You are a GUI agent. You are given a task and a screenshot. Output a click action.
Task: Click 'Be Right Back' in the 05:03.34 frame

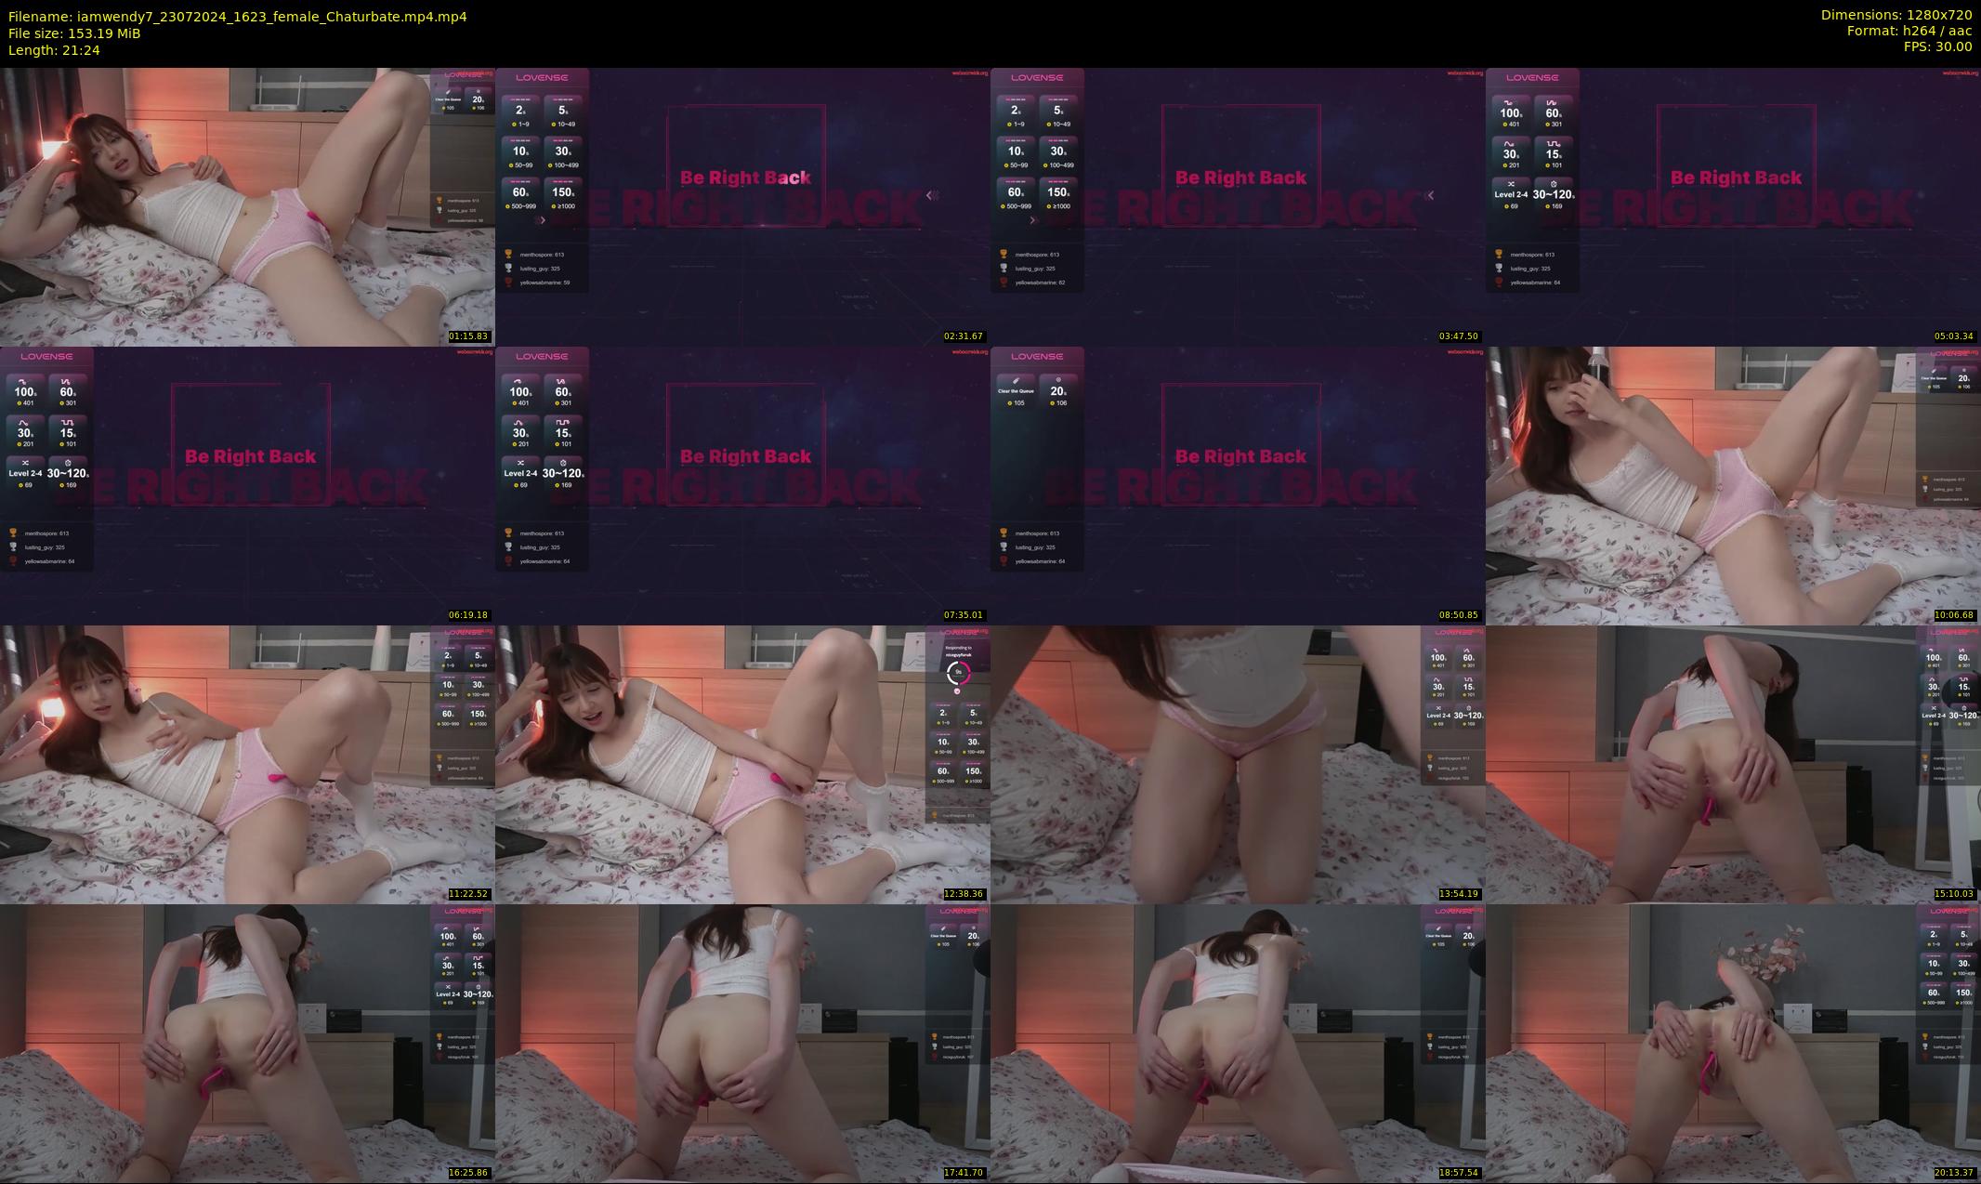[x=1736, y=178]
